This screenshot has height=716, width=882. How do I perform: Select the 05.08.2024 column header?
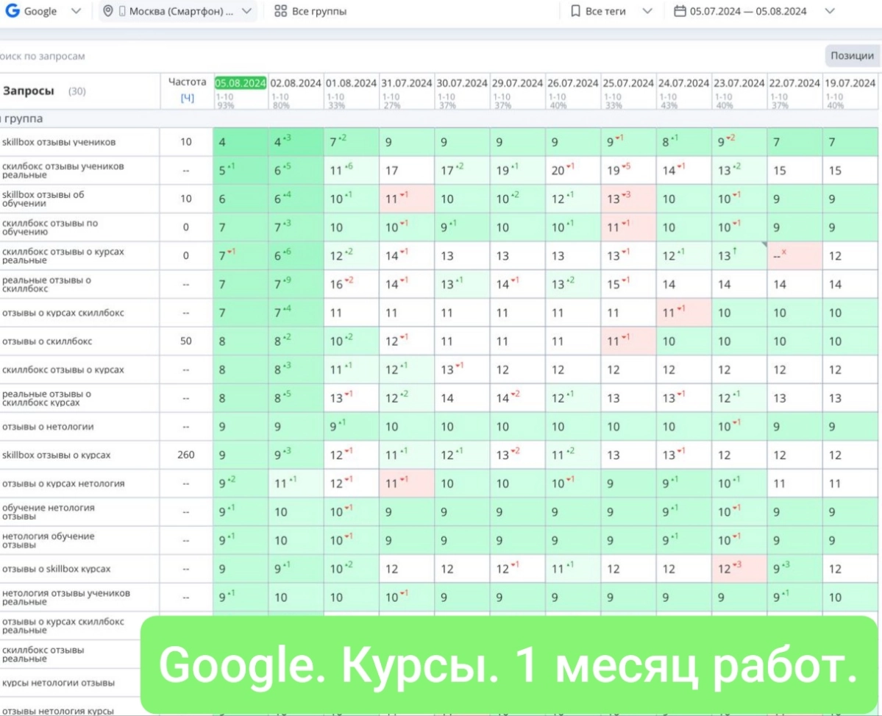tap(241, 83)
